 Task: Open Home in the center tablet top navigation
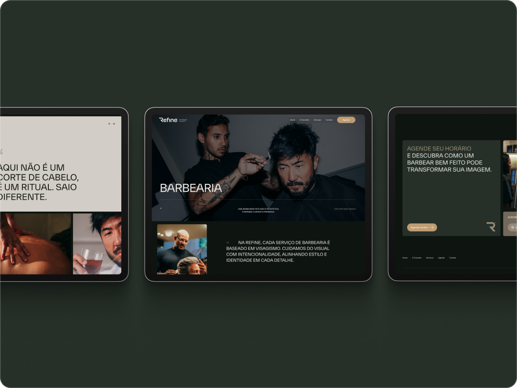(292, 120)
